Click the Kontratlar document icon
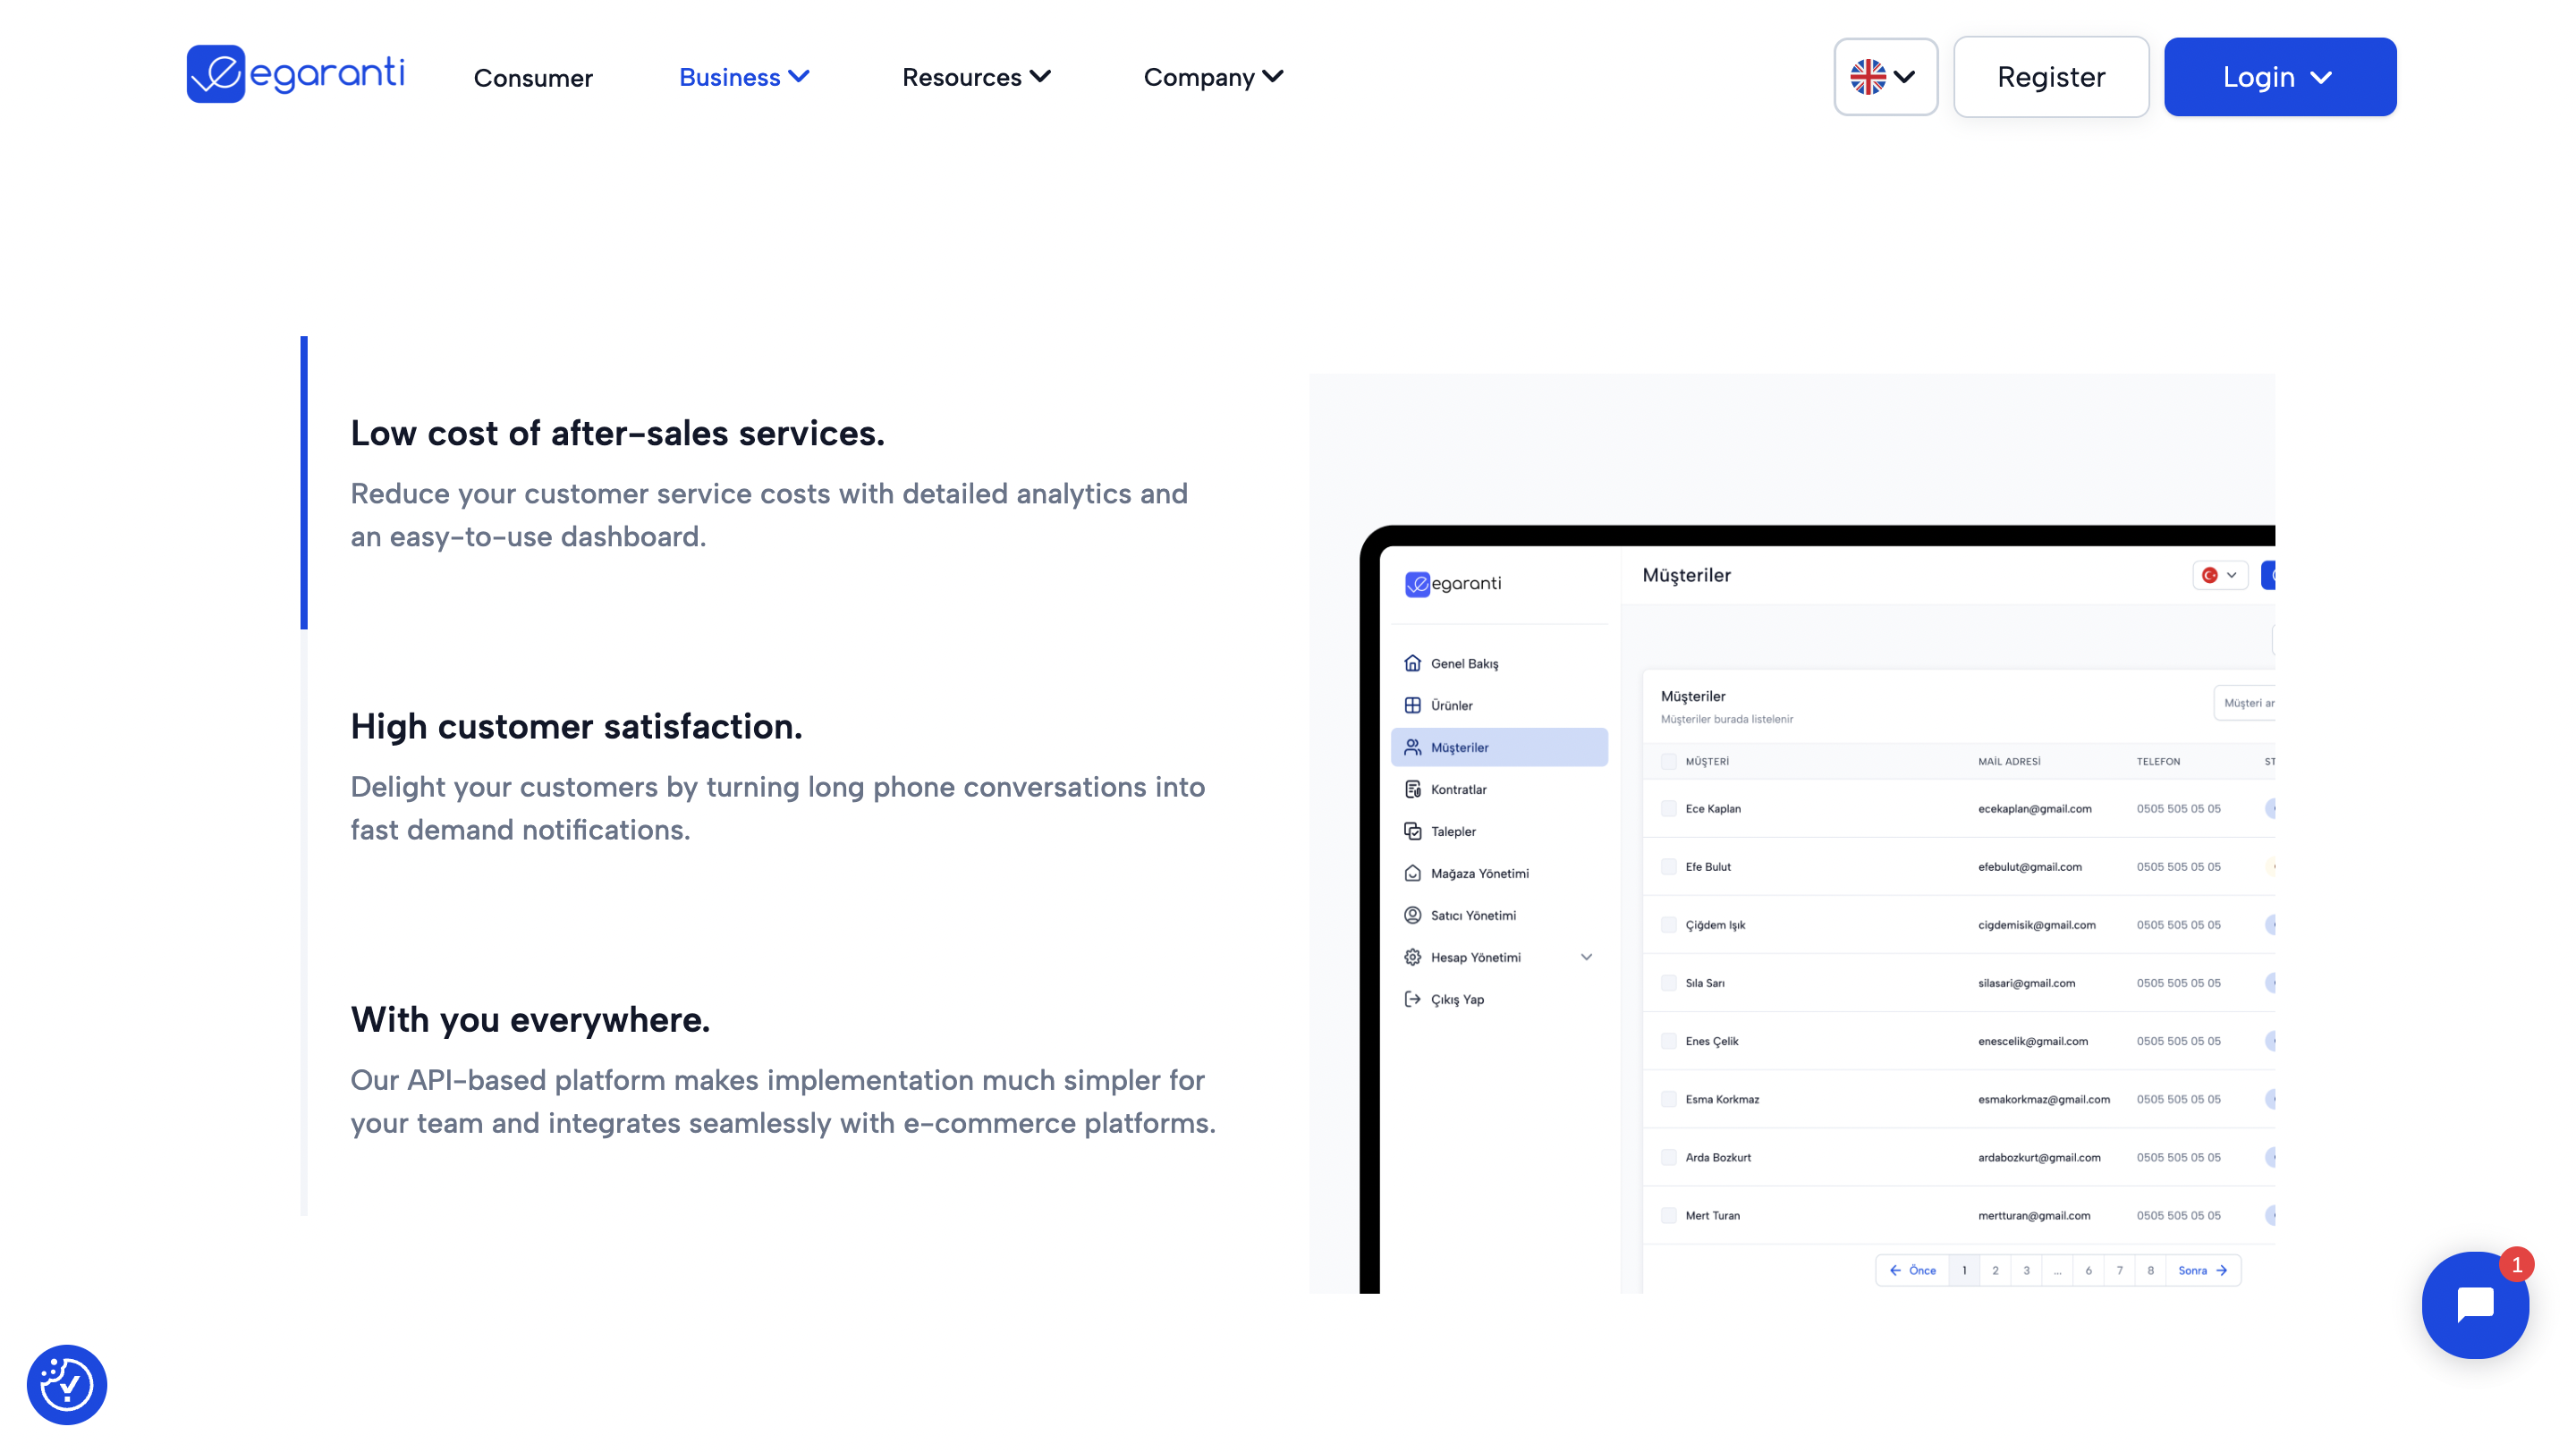This screenshot has width=2576, height=1452. point(1412,789)
